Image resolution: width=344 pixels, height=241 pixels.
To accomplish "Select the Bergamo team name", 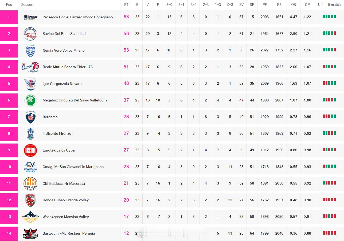I will click(50, 117).
